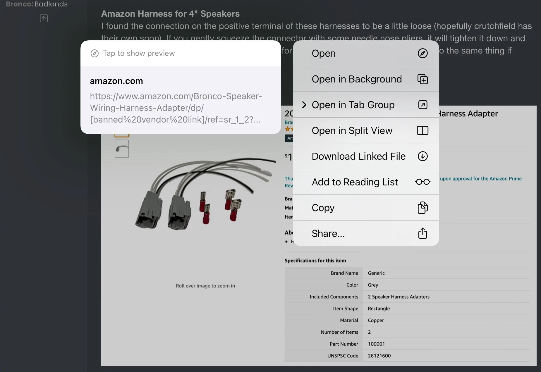Click 2 Speaker Harness Adapters value
Image resolution: width=541 pixels, height=372 pixels.
click(399, 297)
